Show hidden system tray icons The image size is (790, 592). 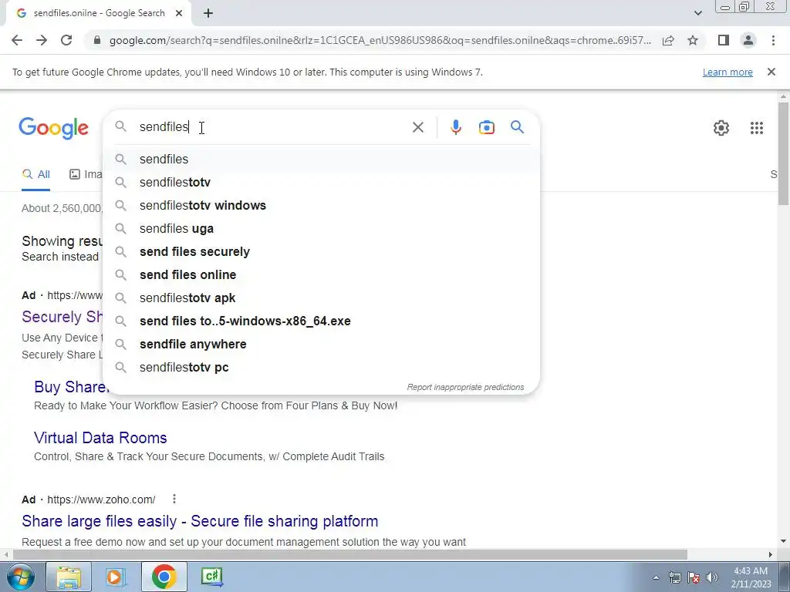click(x=656, y=577)
